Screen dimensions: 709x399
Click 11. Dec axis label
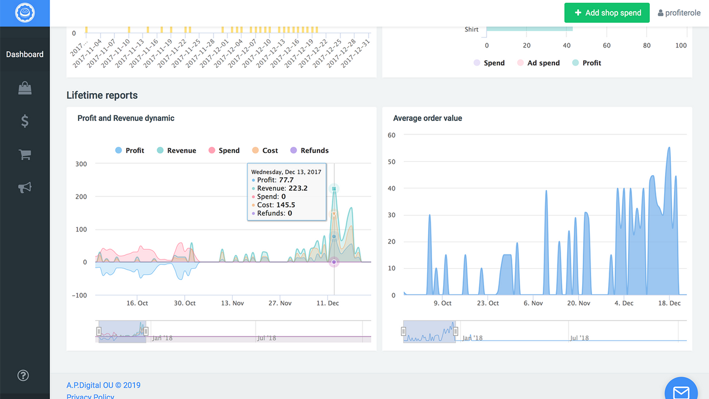pyautogui.click(x=327, y=303)
